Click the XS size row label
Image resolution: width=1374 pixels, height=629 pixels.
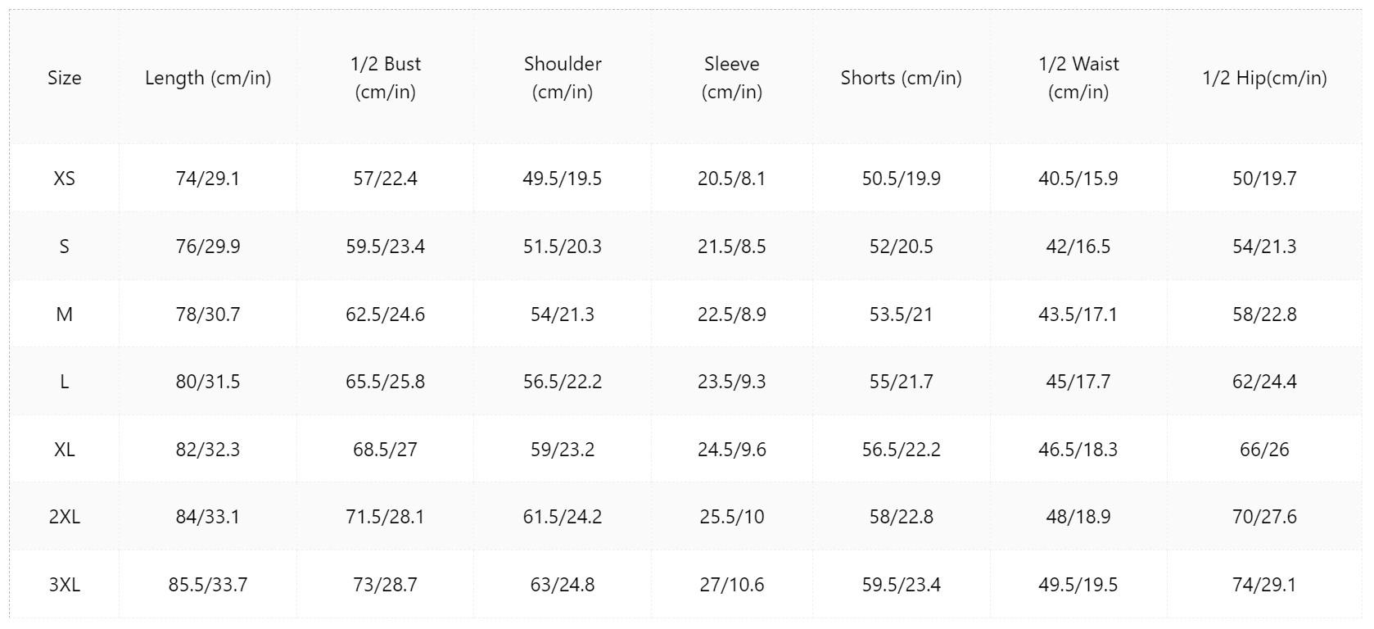pyautogui.click(x=64, y=179)
